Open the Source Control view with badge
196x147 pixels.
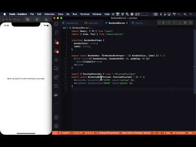tap(56, 42)
